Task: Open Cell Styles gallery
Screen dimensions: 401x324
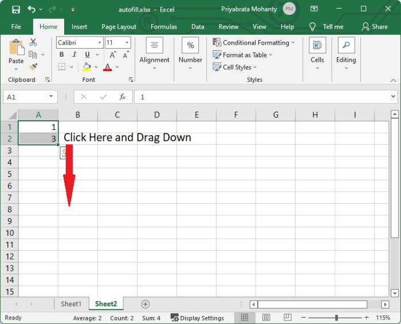Action: coord(234,67)
